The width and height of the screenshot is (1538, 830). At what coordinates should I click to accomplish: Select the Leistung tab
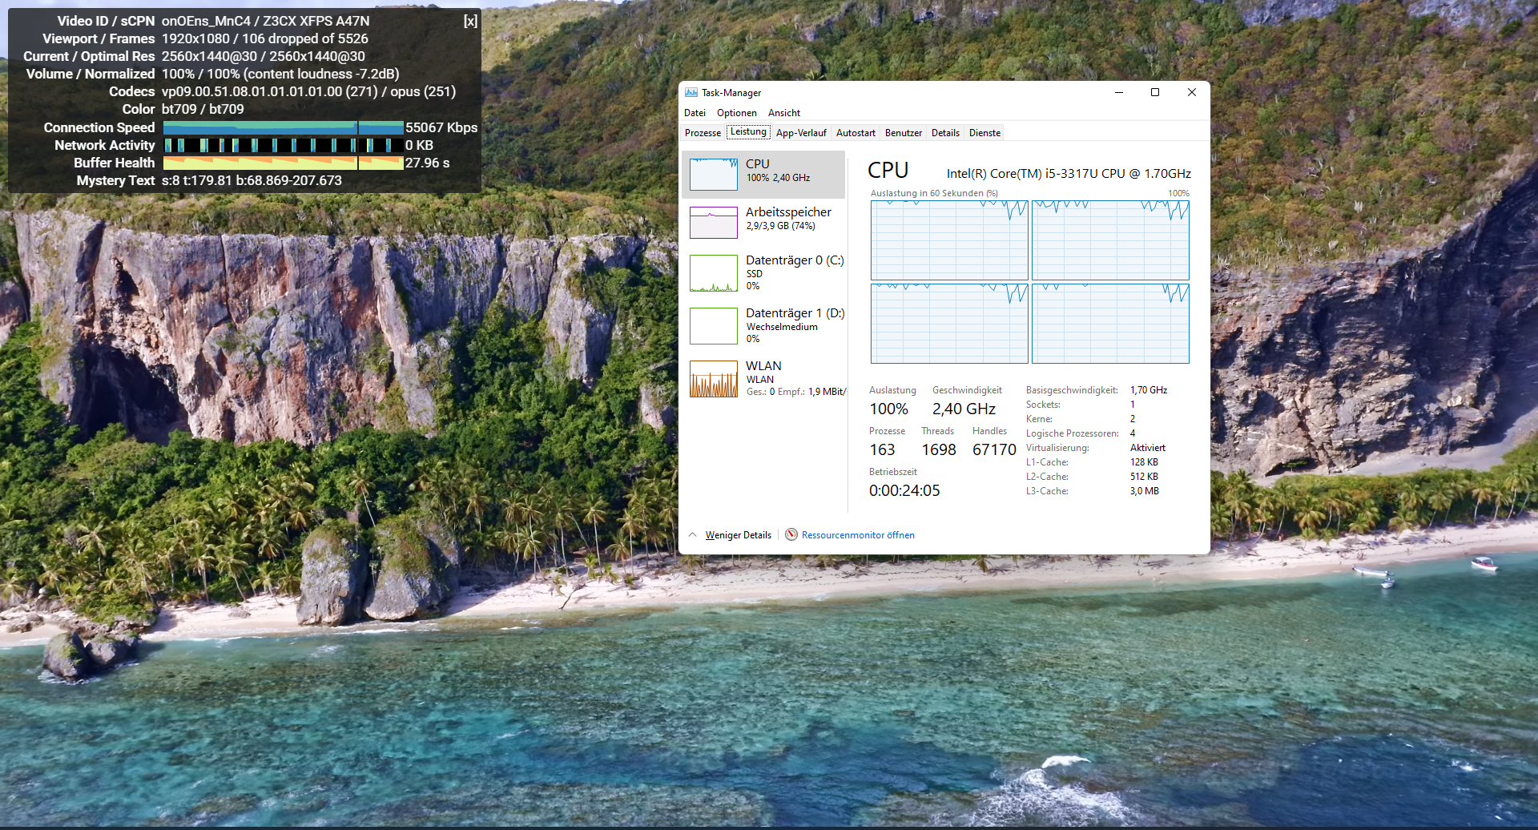point(748,132)
